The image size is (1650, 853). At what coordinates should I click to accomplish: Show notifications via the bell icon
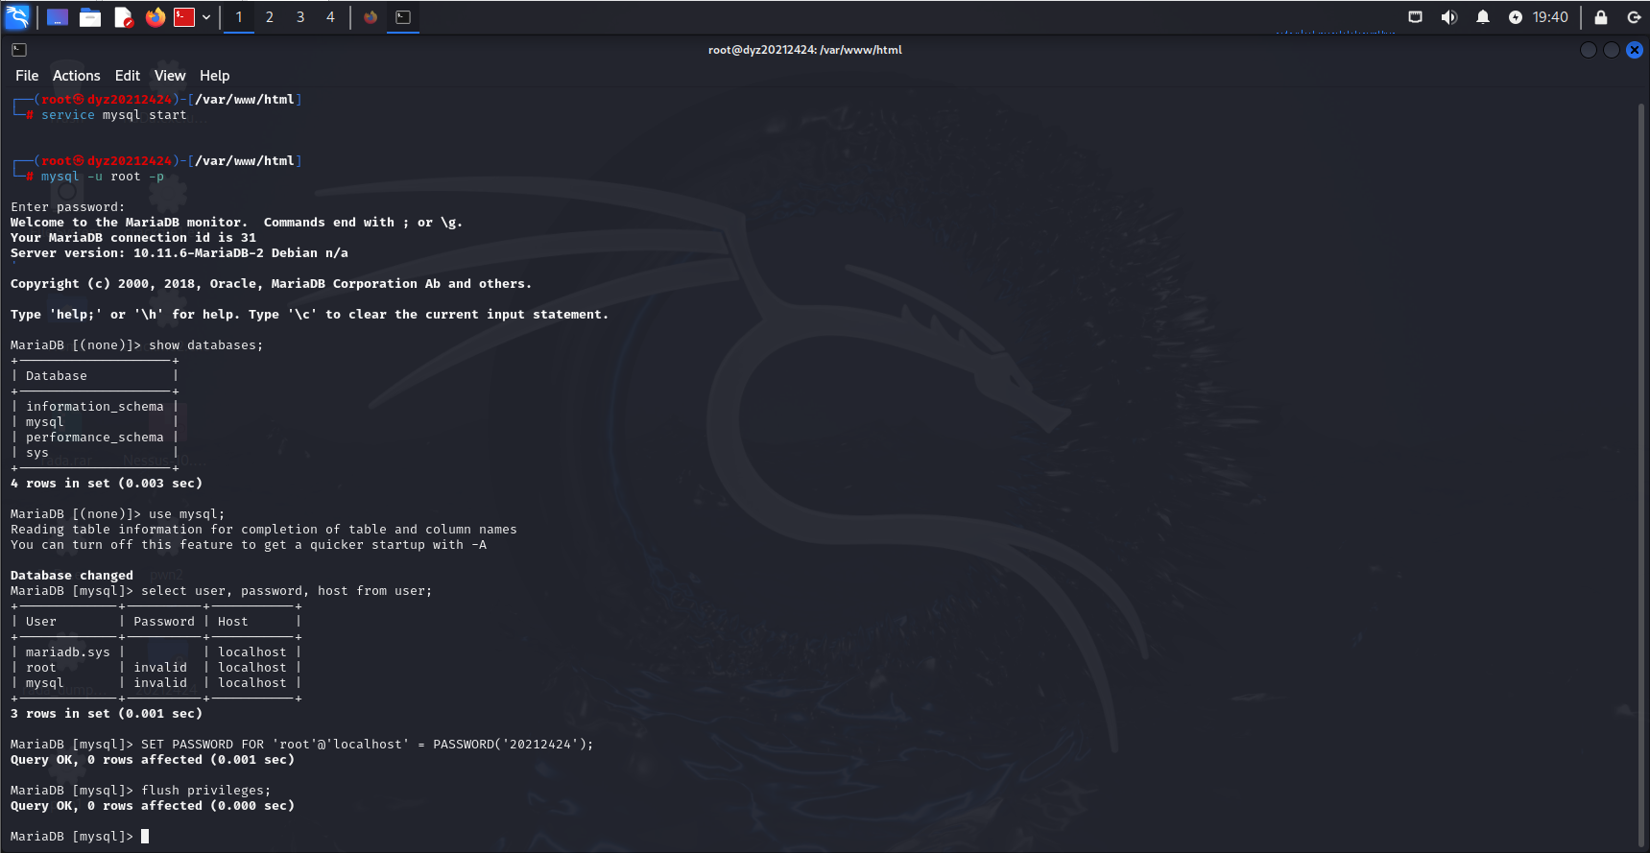tap(1483, 17)
